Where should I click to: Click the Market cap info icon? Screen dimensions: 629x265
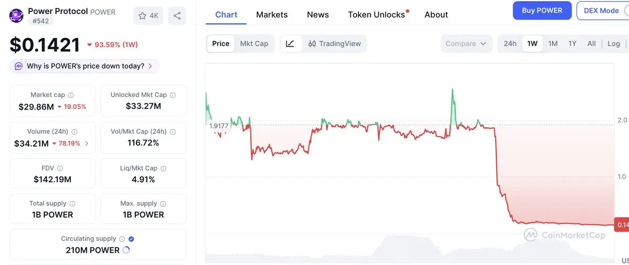(71, 95)
